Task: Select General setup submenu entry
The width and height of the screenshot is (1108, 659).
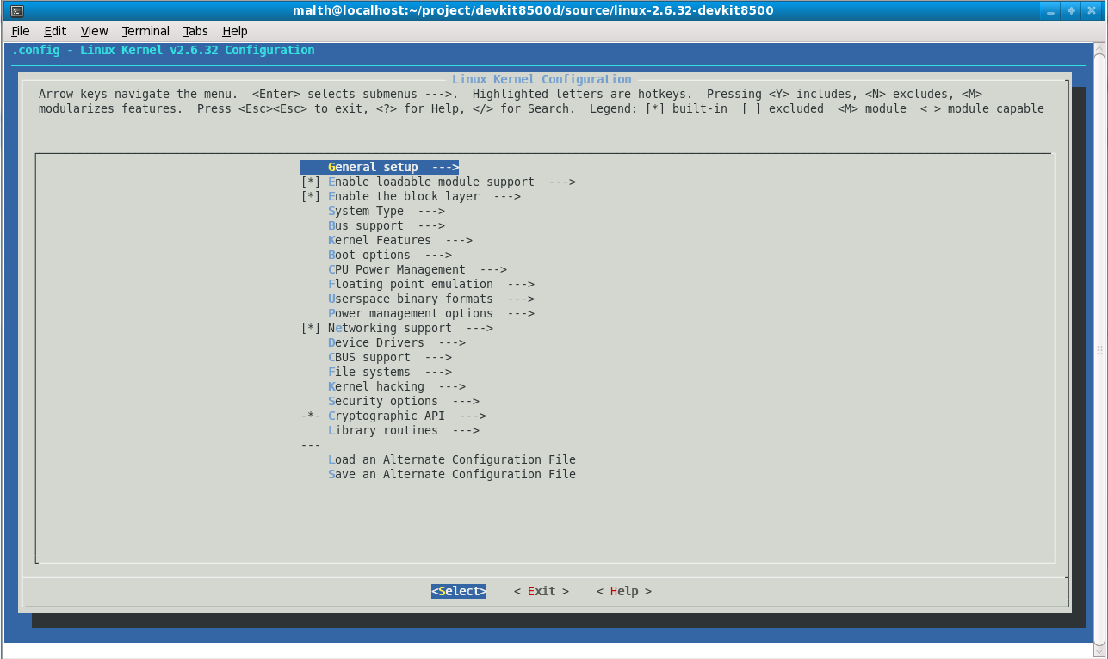Action: click(x=380, y=167)
